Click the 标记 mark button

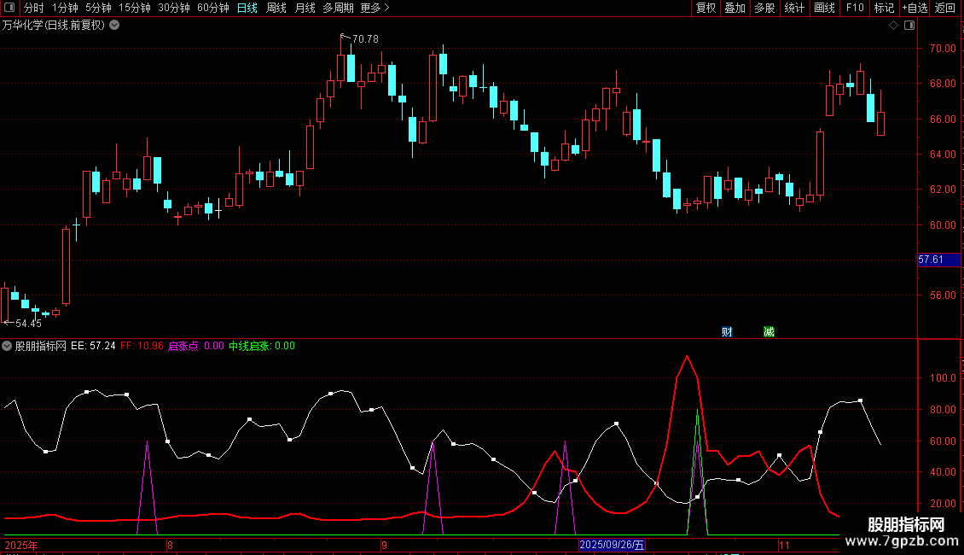click(884, 8)
